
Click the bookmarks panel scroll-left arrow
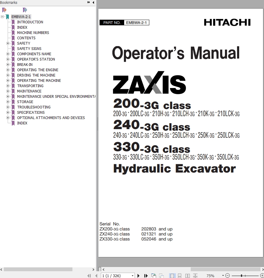coord(1,269)
